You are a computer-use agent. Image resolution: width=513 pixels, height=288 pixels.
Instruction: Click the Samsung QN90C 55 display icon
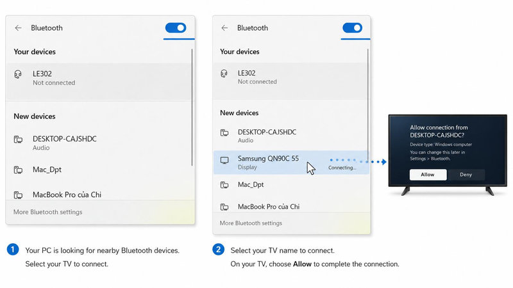pos(224,161)
